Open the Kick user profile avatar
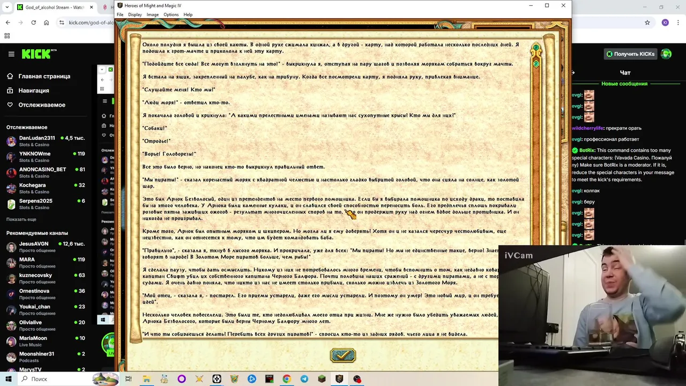This screenshot has width=686, height=386. pos(666,54)
